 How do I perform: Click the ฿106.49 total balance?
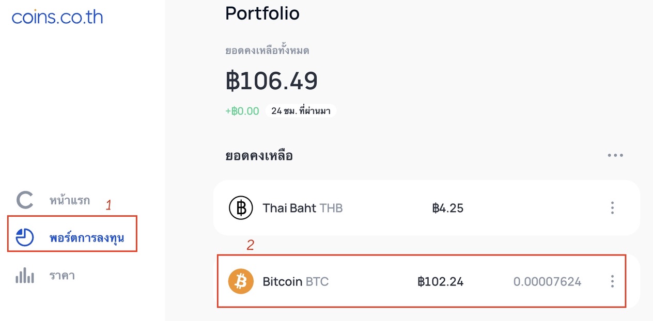(x=272, y=81)
